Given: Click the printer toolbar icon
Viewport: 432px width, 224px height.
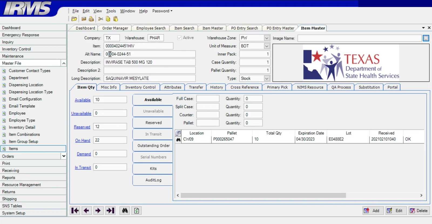Looking at the screenshot, I should point(91,19).
